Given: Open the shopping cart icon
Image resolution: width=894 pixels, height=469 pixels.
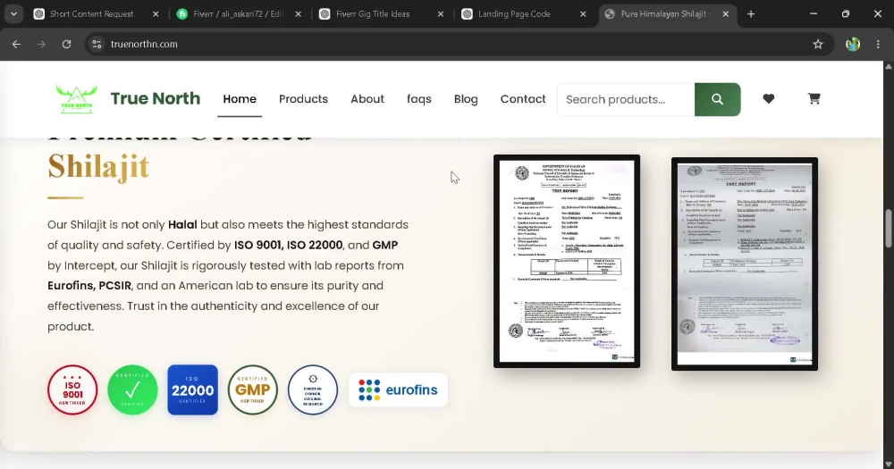Looking at the screenshot, I should click(814, 98).
